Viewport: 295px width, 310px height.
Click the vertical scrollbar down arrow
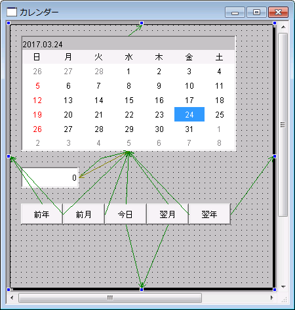point(283,286)
